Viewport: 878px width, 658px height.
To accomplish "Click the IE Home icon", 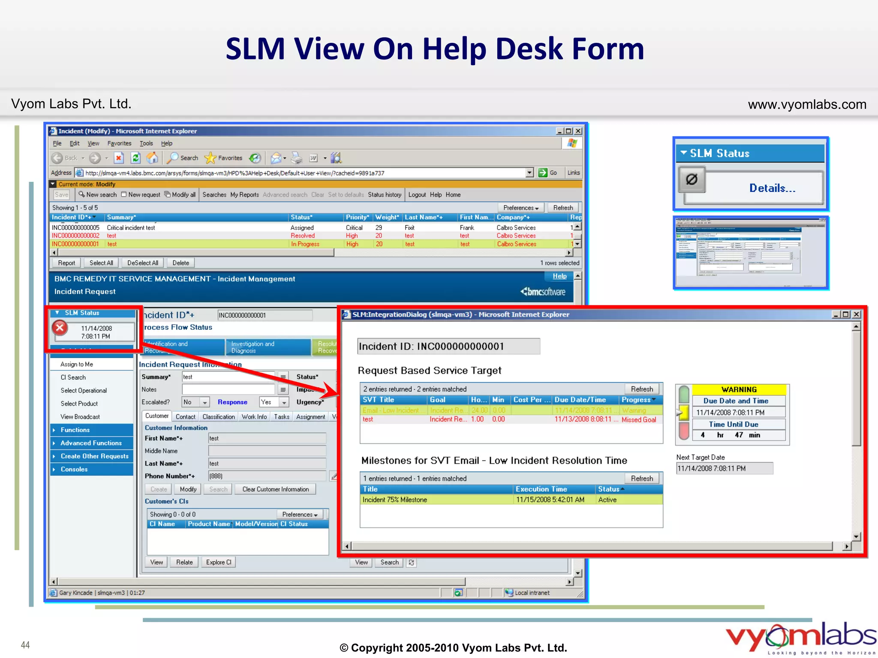I will pyautogui.click(x=152, y=158).
